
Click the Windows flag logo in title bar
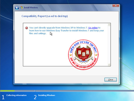(x=21, y=8)
